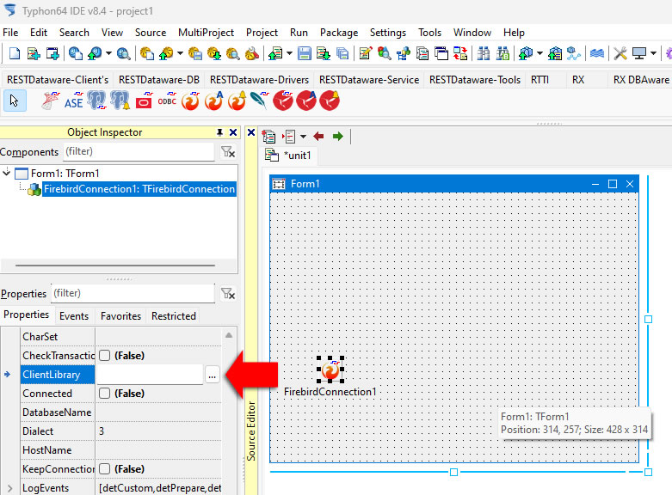Click the blue waves toolbar icon
This screenshot has width=672, height=495.
pyautogui.click(x=597, y=53)
